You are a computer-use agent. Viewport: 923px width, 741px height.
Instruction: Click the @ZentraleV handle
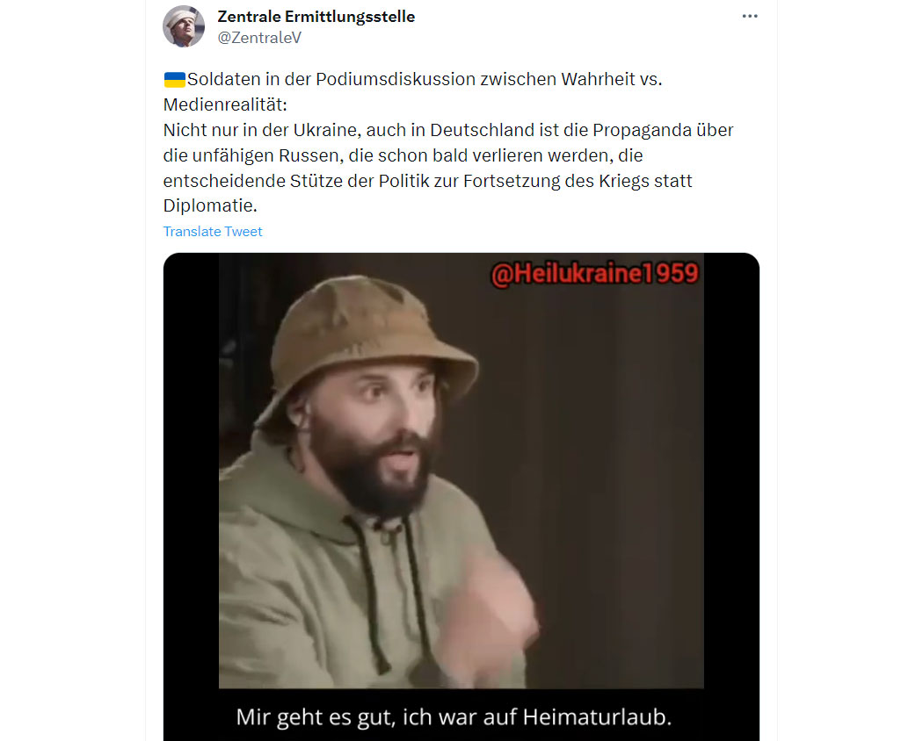click(x=259, y=38)
